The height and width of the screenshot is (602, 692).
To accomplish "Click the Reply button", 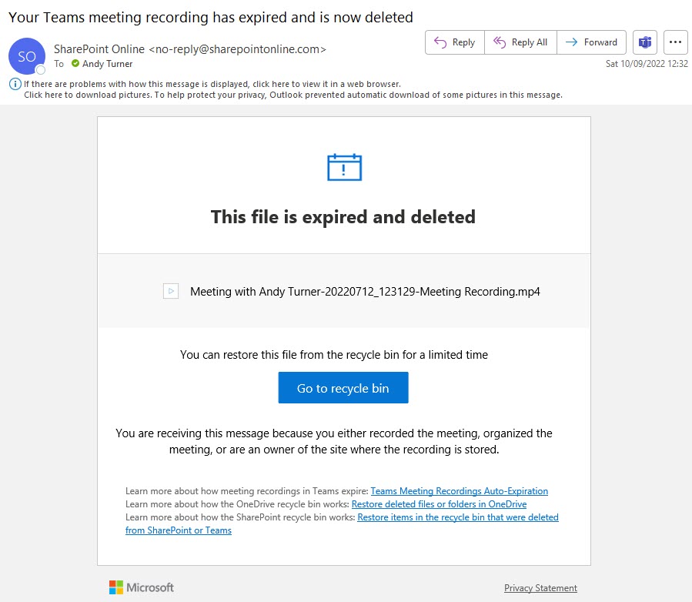I will click(454, 42).
